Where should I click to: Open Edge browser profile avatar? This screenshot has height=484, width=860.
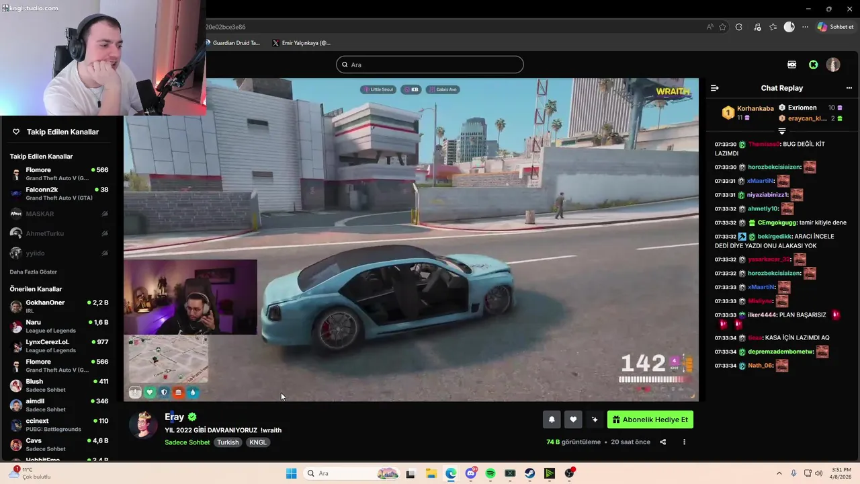point(789,27)
